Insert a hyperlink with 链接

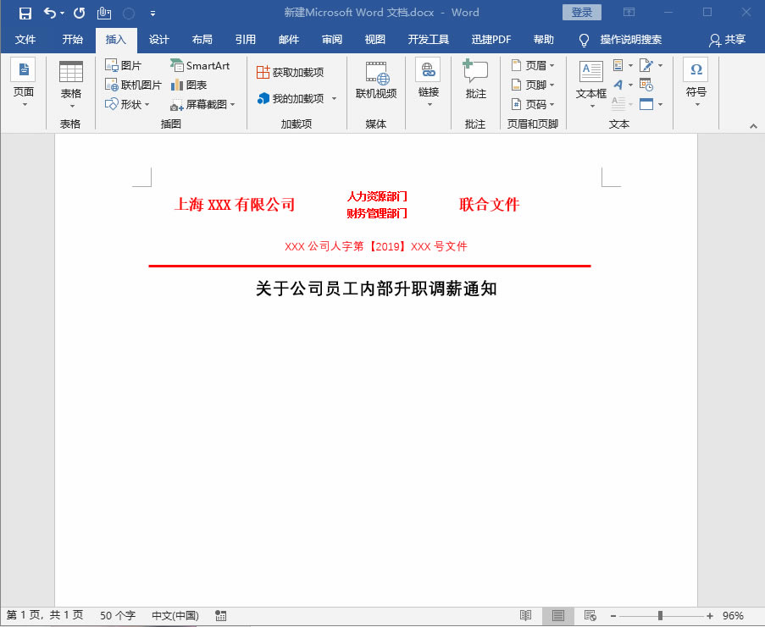tap(428, 80)
